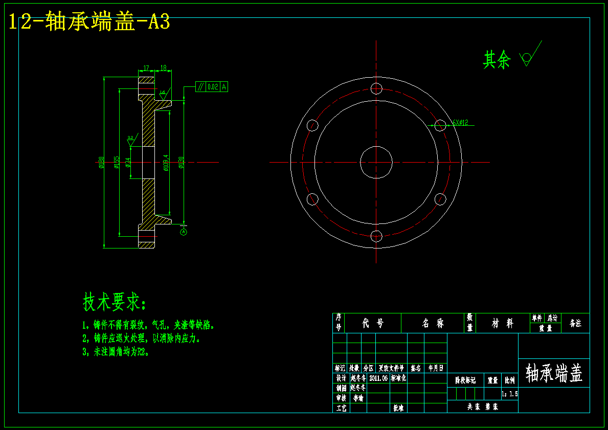Click the "制图" label cell
The width and height of the screenshot is (608, 430).
point(341,388)
